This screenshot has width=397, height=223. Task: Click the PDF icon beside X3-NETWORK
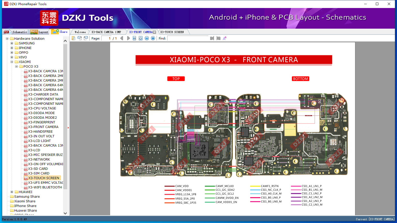click(x=26, y=160)
